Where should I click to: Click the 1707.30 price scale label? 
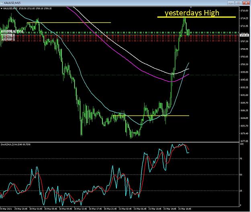tap(244, 41)
